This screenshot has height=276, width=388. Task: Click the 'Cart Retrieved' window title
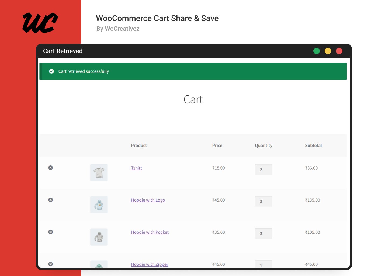click(x=63, y=51)
